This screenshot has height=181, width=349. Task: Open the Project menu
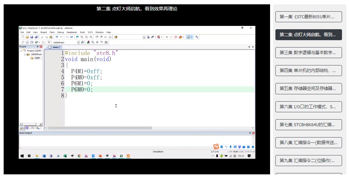[x=44, y=32]
